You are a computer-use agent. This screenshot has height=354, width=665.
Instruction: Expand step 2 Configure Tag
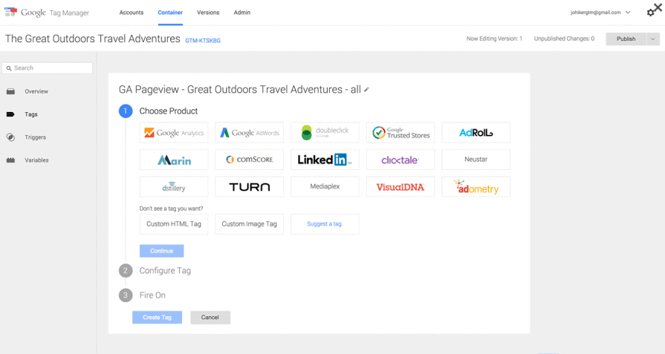click(165, 271)
